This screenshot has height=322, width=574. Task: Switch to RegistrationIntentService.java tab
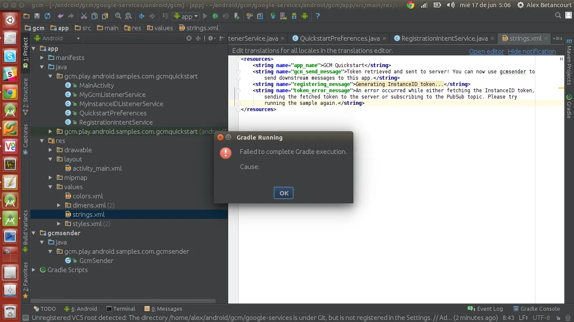[445, 38]
